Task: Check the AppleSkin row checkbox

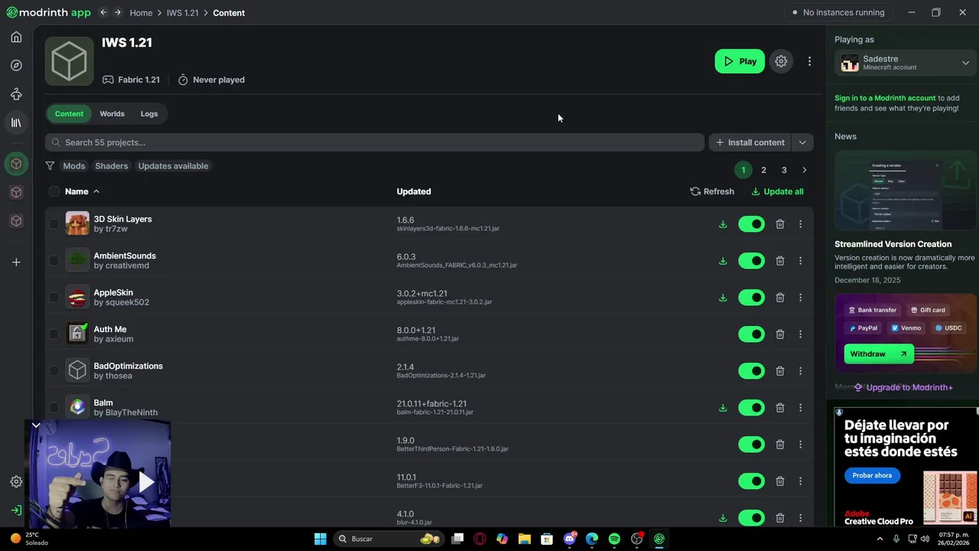Action: (54, 298)
